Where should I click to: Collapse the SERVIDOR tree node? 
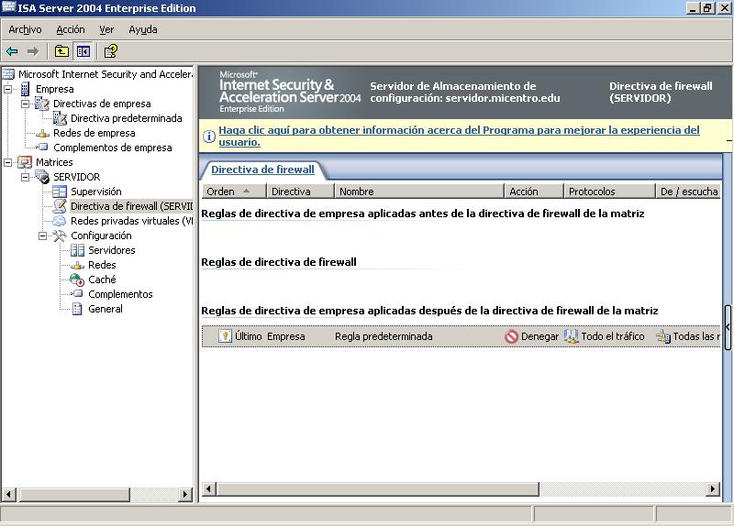(26, 177)
